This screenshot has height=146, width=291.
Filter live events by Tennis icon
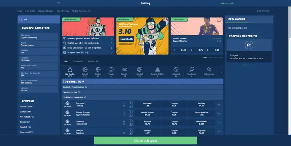pyautogui.click(x=111, y=69)
